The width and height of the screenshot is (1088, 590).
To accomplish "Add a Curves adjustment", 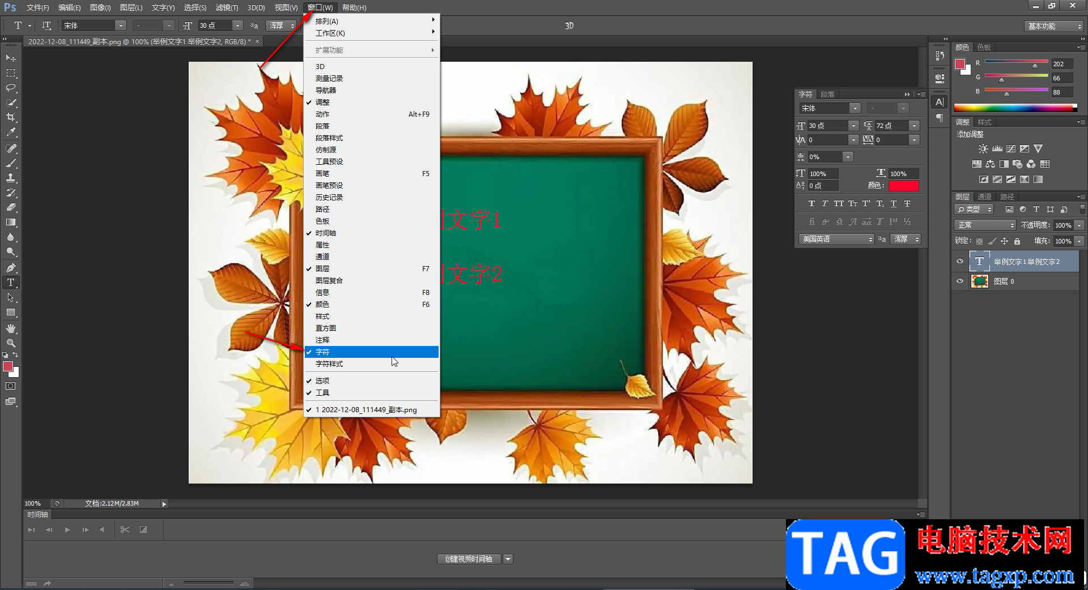I will pyautogui.click(x=1011, y=149).
